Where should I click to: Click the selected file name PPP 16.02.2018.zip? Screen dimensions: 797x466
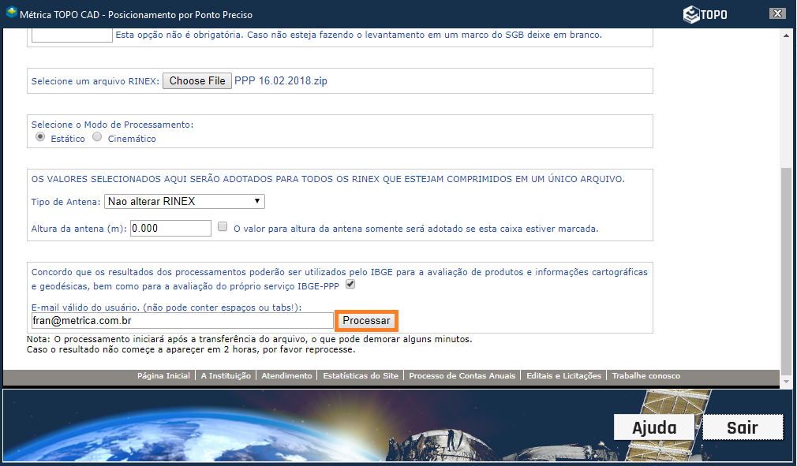[x=281, y=80]
